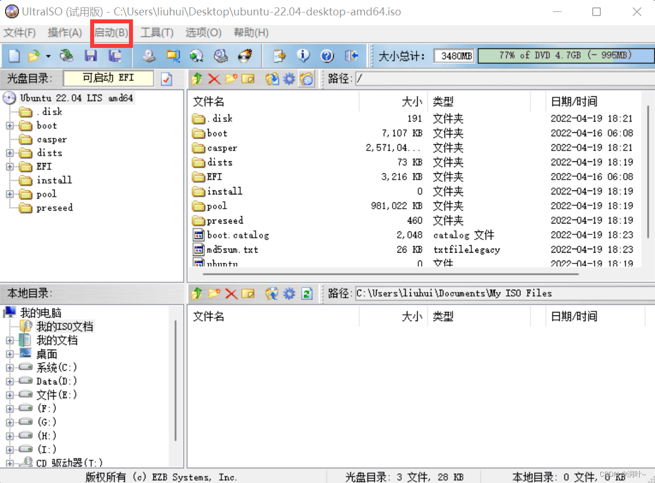The height and width of the screenshot is (483, 655).
Task: Show ISO info with the blue i icon
Action: click(x=304, y=55)
